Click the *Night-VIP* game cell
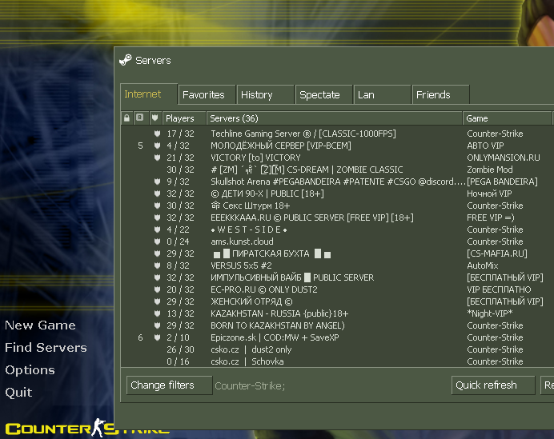This screenshot has height=439, width=554. (490, 313)
